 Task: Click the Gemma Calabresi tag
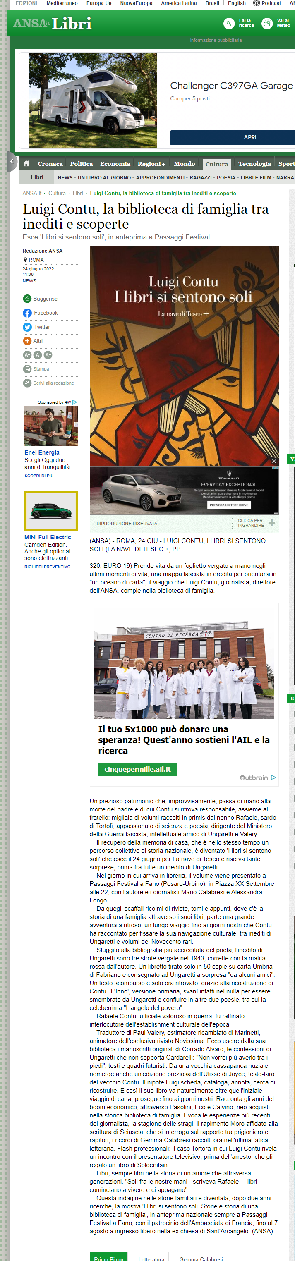pos(201,1257)
